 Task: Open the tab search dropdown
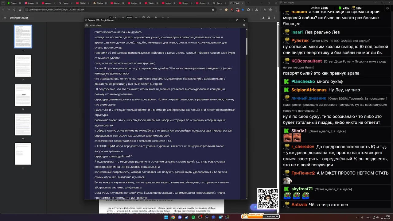tap(3, 3)
